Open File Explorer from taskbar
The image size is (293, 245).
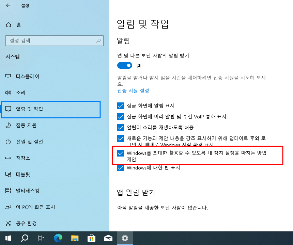click(x=75, y=238)
